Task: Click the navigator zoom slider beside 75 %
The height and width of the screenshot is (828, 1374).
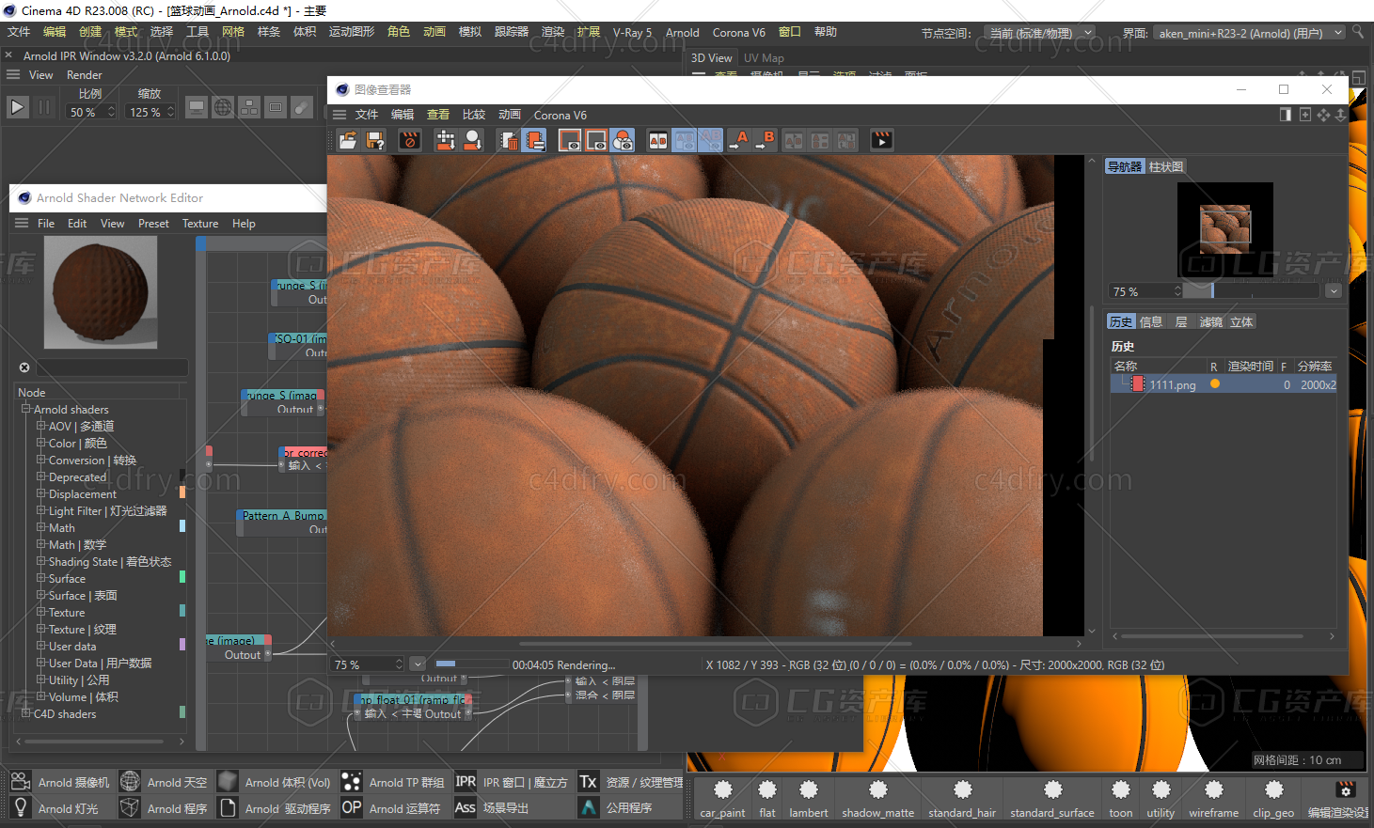Action: [1252, 291]
